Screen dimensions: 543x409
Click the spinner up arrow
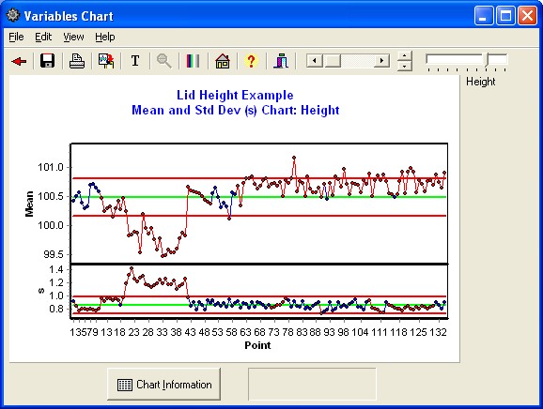405,55
